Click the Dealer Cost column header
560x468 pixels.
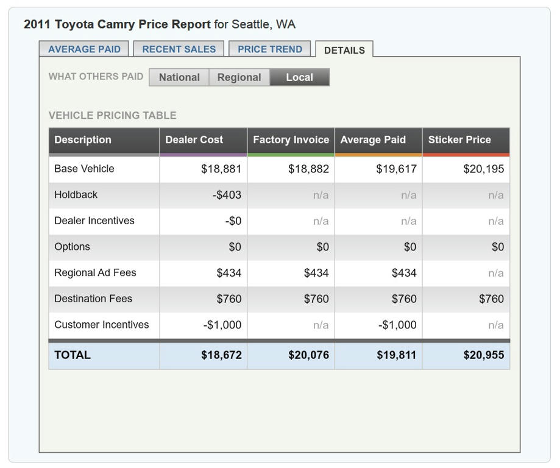tap(204, 140)
